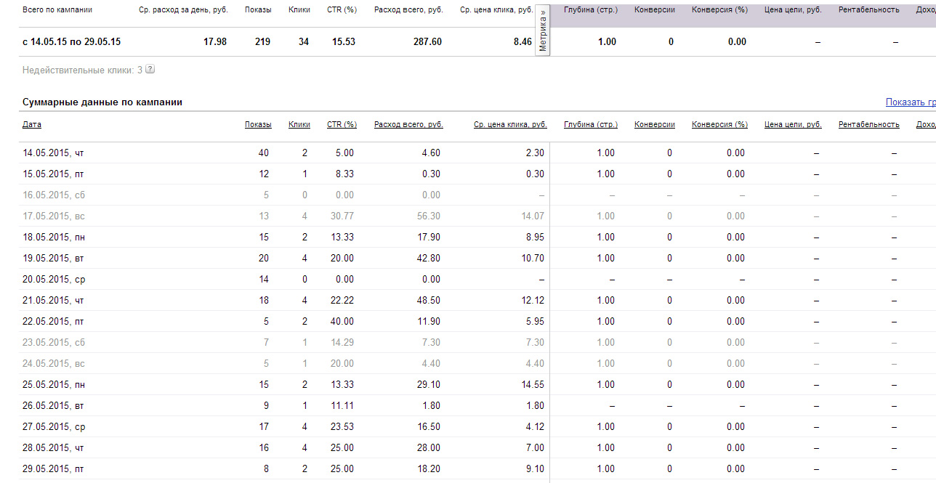The image size is (936, 483).
Task: Select total spend value 287.60
Action: (x=427, y=42)
